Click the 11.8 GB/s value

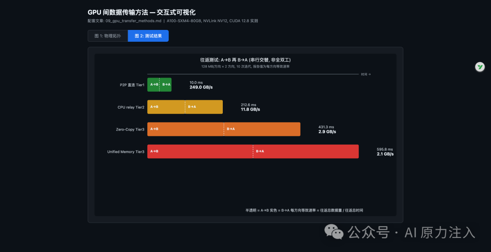[x=251, y=110]
